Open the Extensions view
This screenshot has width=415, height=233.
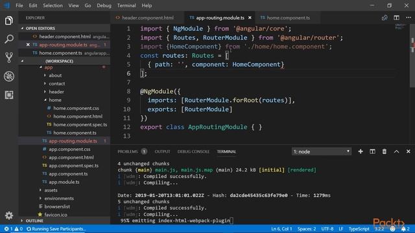[x=8, y=95]
